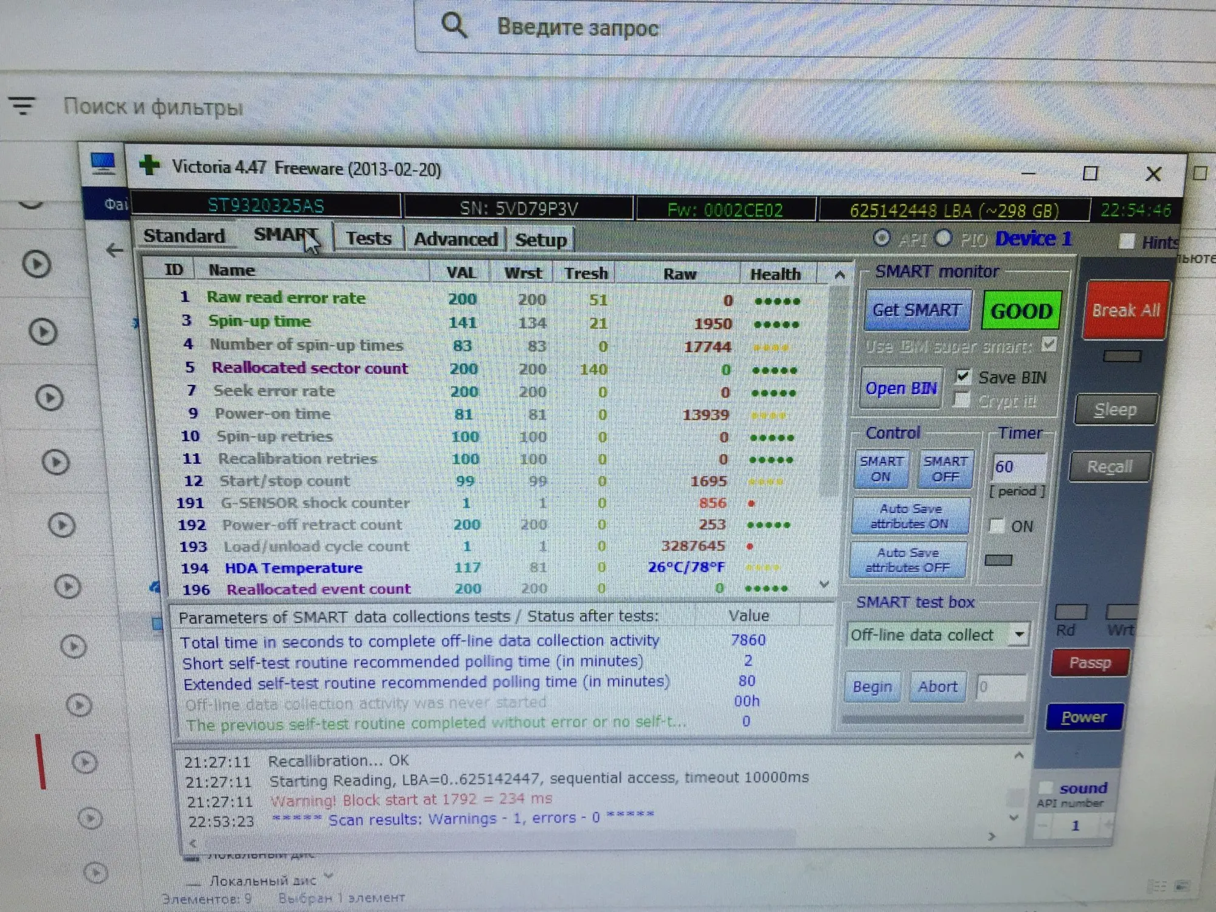
Task: Open the filters icon beside Поиск и фильтры
Action: [22, 106]
